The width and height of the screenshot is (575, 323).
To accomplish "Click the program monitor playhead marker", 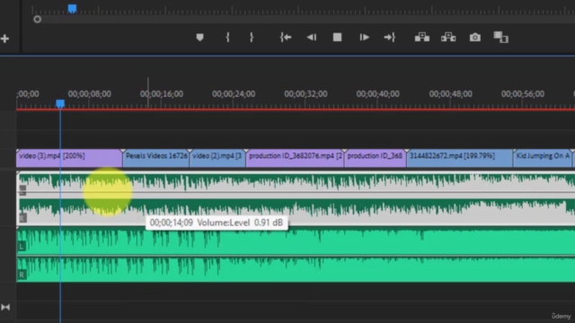I will point(72,9).
